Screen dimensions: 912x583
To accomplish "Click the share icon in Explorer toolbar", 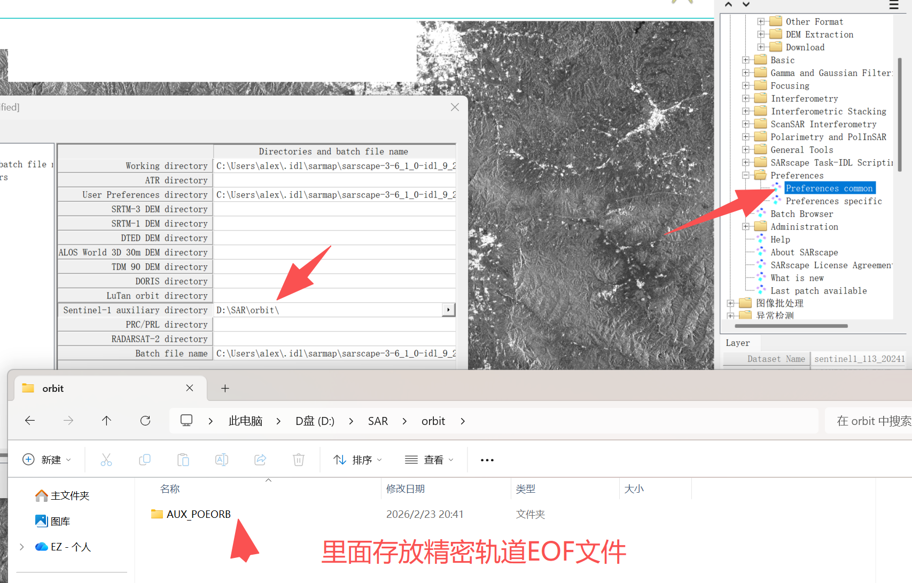I will (260, 460).
